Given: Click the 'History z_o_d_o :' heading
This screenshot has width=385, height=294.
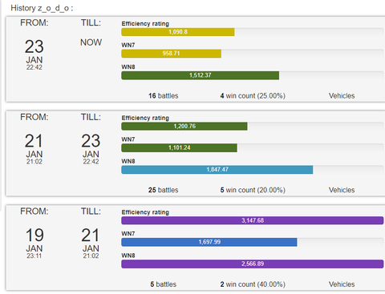Looking at the screenshot, I should [x=42, y=8].
